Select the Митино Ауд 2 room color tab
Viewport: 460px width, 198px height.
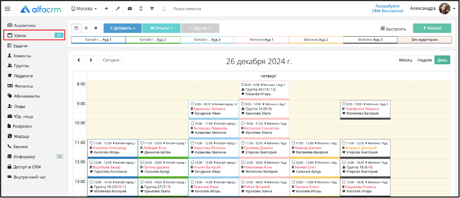316,40
